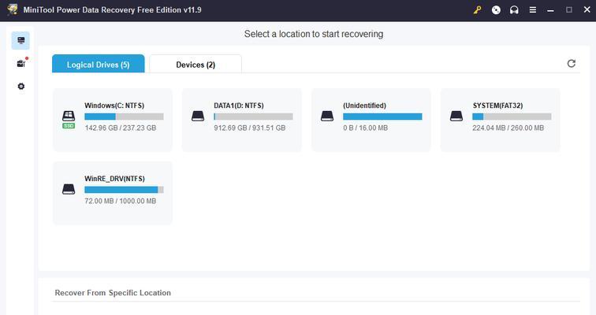Image resolution: width=596 pixels, height=315 pixels.
Task: Refresh the drive list
Action: [572, 63]
